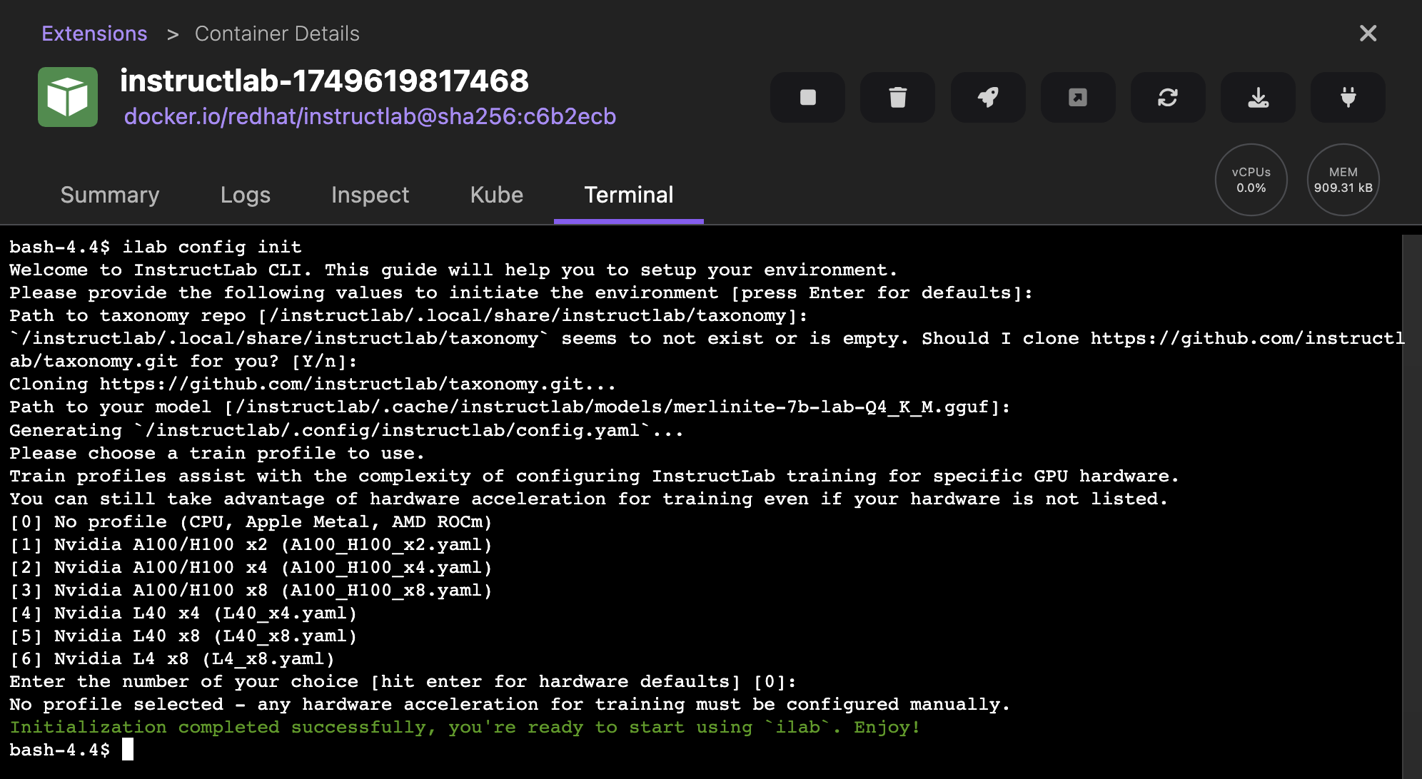Click the '[1] Nvidia A100/H100 x2' line
The width and height of the screenshot is (1422, 779).
click(x=251, y=544)
